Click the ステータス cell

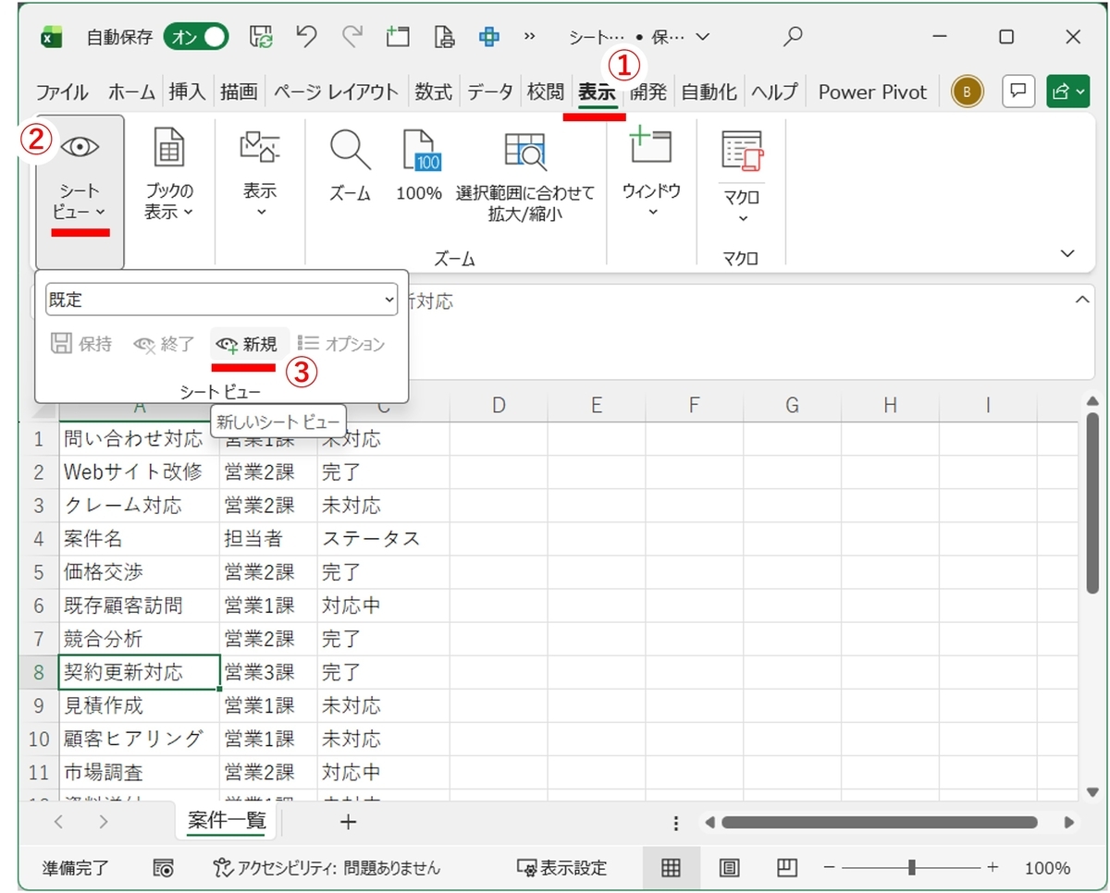[383, 539]
